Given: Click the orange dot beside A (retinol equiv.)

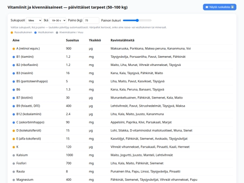Looking at the screenshot, I should point(14,49).
